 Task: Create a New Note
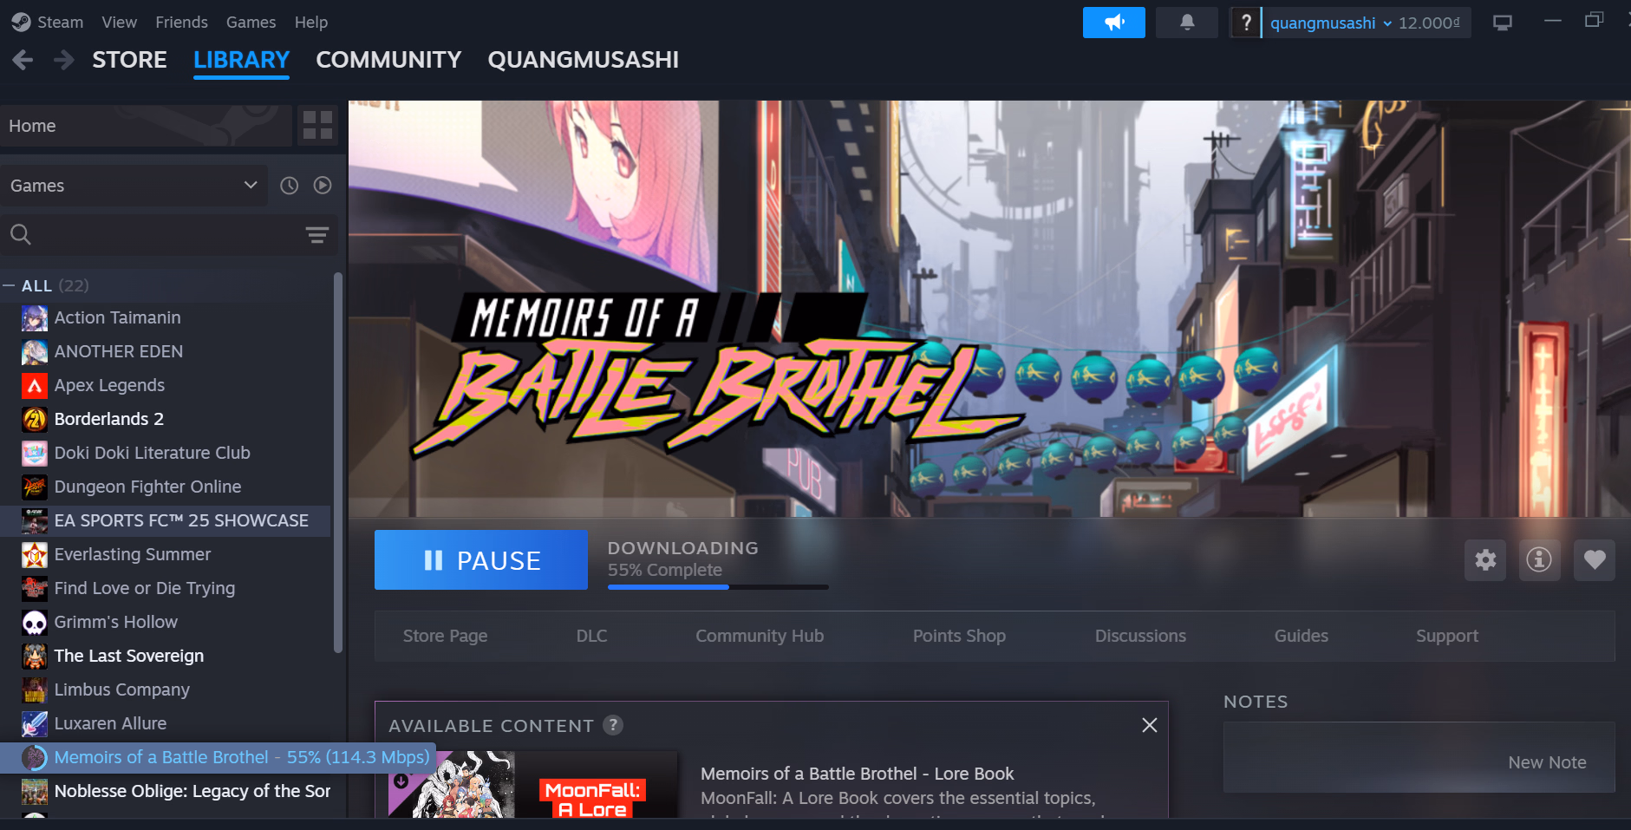(x=1547, y=762)
